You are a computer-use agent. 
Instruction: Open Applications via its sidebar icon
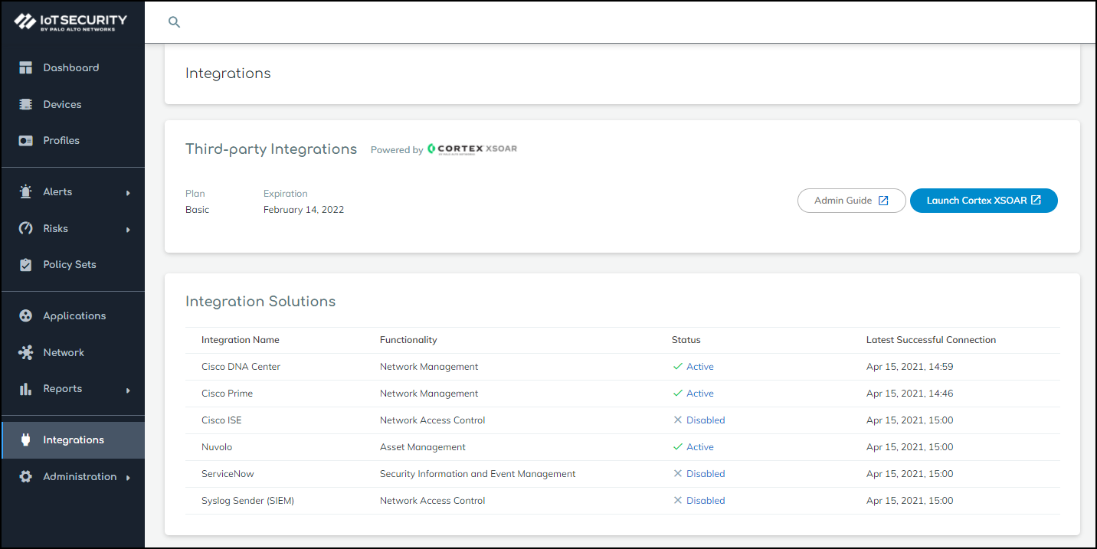pyautogui.click(x=26, y=316)
